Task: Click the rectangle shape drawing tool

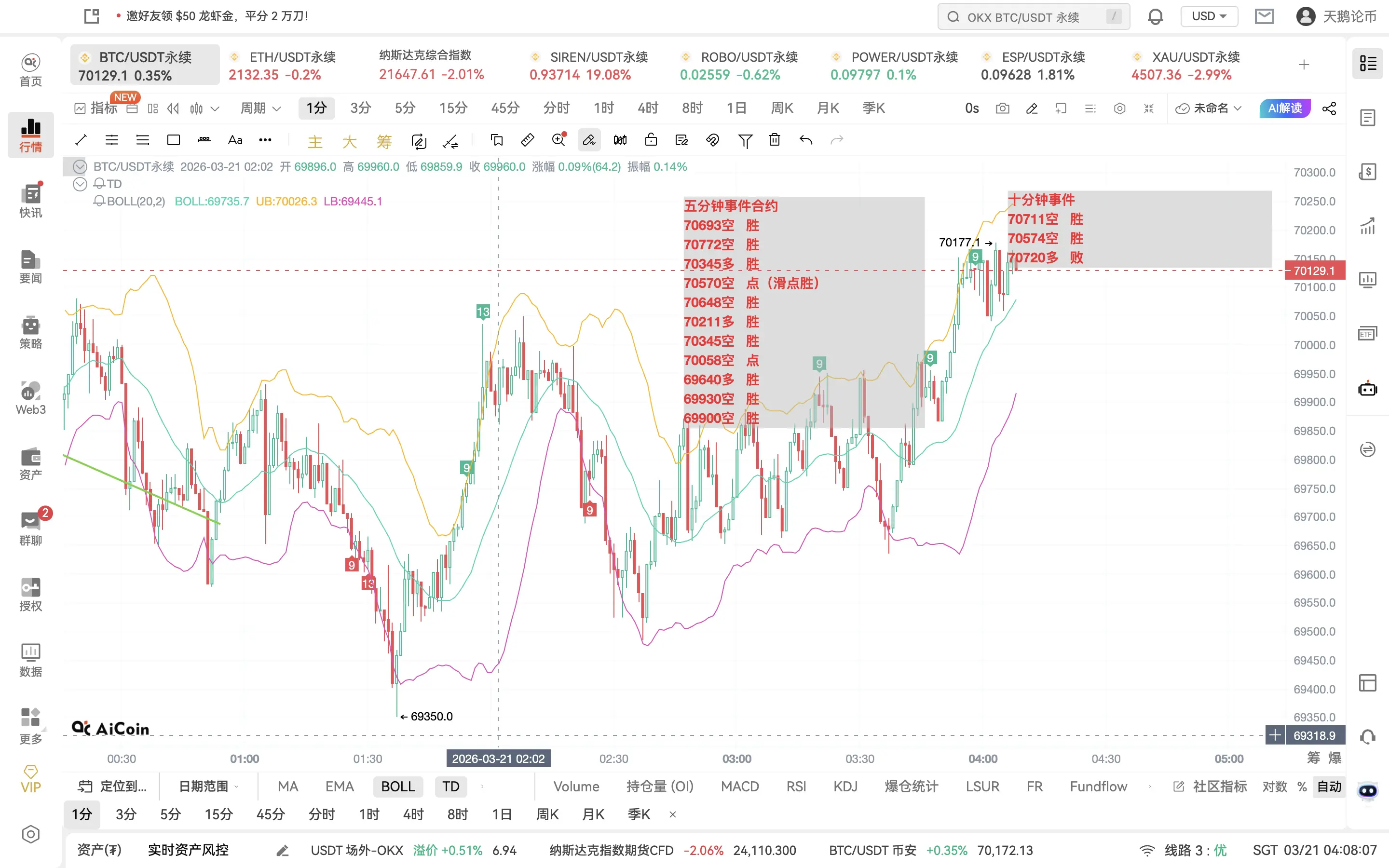Action: pyautogui.click(x=173, y=139)
